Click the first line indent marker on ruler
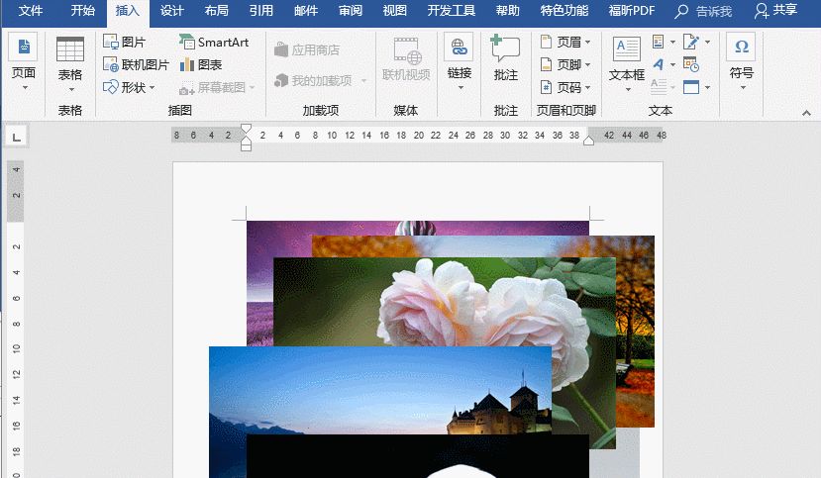Image resolution: width=821 pixels, height=478 pixels. [246, 128]
